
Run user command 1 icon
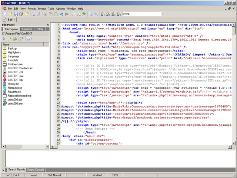[x=102, y=14]
